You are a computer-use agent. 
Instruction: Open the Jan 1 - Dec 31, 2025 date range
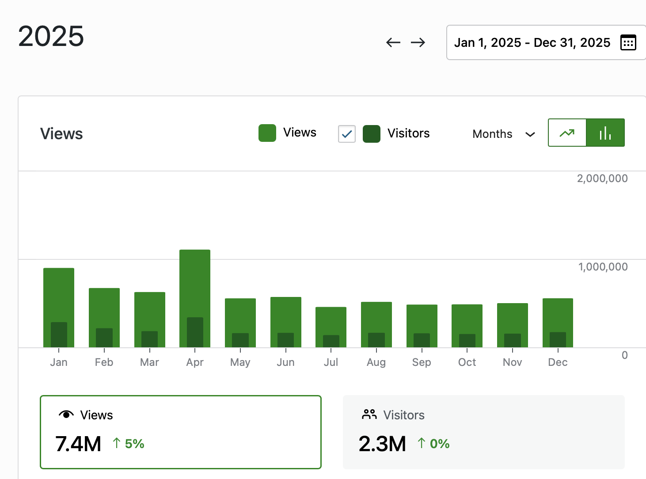pos(532,42)
